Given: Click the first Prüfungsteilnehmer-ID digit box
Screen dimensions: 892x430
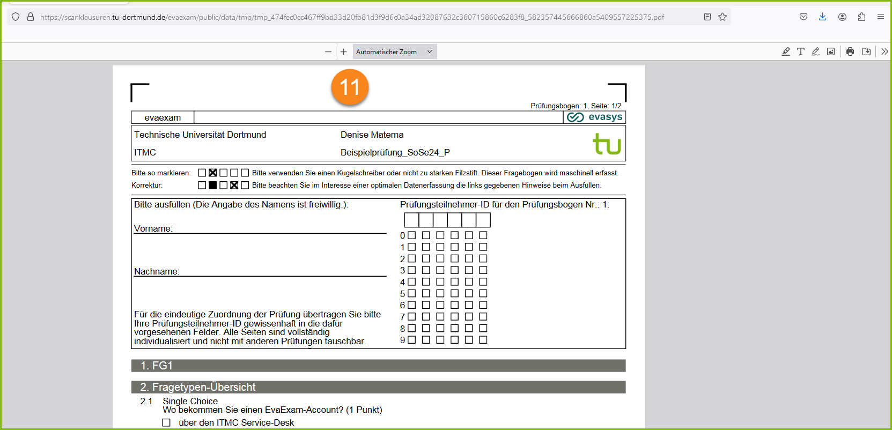Looking at the screenshot, I should [411, 220].
